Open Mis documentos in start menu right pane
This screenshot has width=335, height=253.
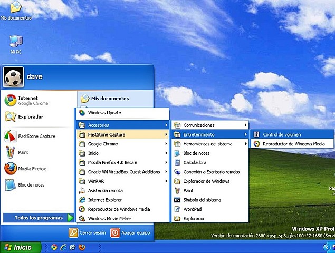tap(104, 99)
